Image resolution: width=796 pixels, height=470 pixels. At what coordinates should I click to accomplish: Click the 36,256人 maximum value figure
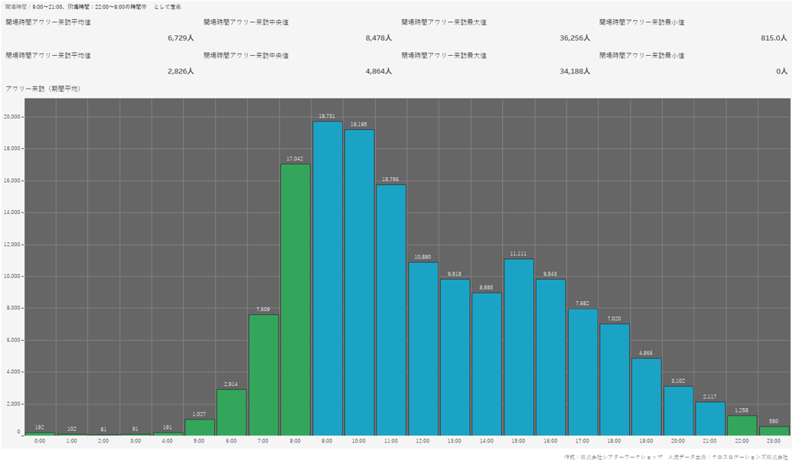[x=574, y=37]
